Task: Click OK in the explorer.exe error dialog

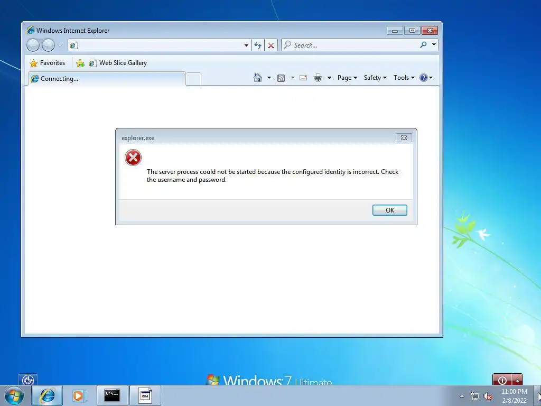Action: pyautogui.click(x=389, y=210)
